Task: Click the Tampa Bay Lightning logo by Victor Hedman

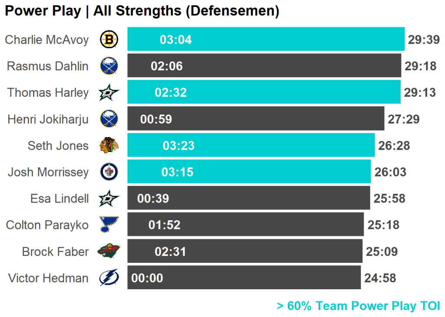Action: click(x=109, y=278)
